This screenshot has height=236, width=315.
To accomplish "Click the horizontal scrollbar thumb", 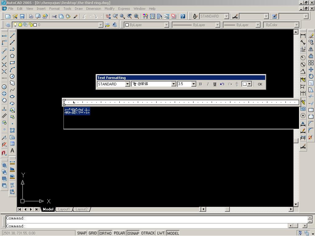I will 227,209.
